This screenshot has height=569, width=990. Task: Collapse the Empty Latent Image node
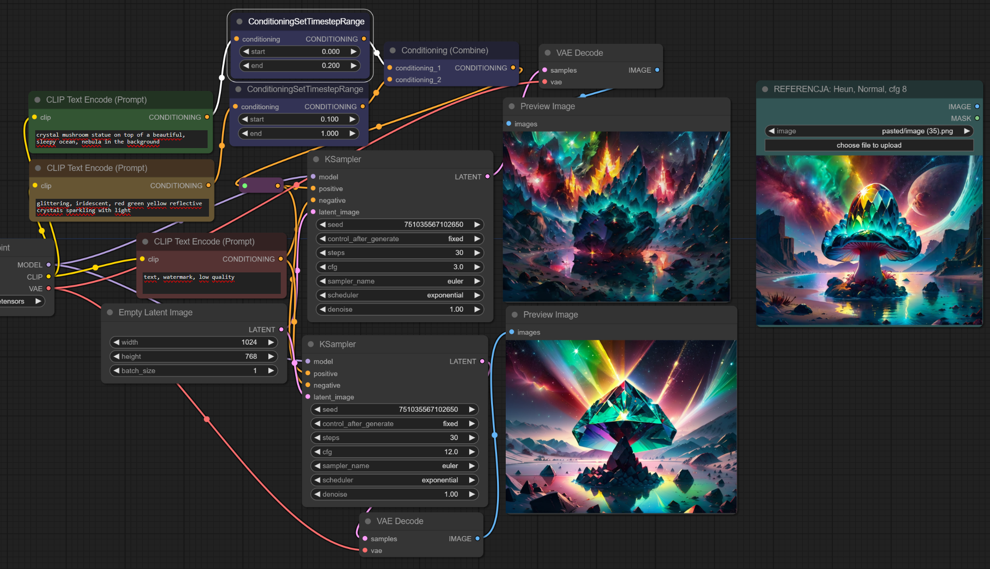(110, 313)
